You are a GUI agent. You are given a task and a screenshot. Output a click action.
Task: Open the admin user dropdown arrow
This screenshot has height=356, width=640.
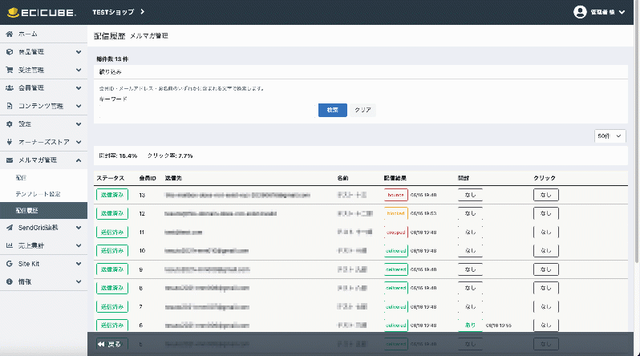click(x=622, y=12)
